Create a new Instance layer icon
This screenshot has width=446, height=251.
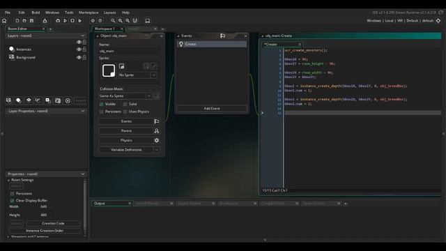(19, 100)
